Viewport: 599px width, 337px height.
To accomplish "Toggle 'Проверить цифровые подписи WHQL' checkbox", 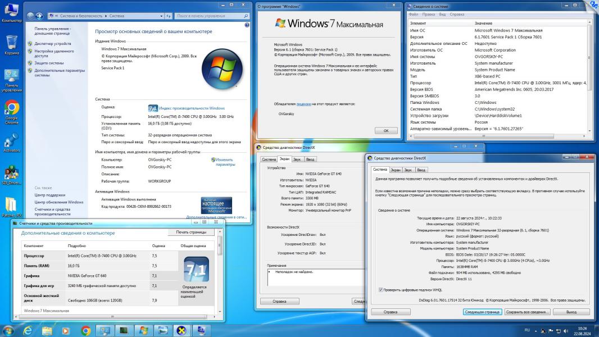I will click(x=382, y=290).
